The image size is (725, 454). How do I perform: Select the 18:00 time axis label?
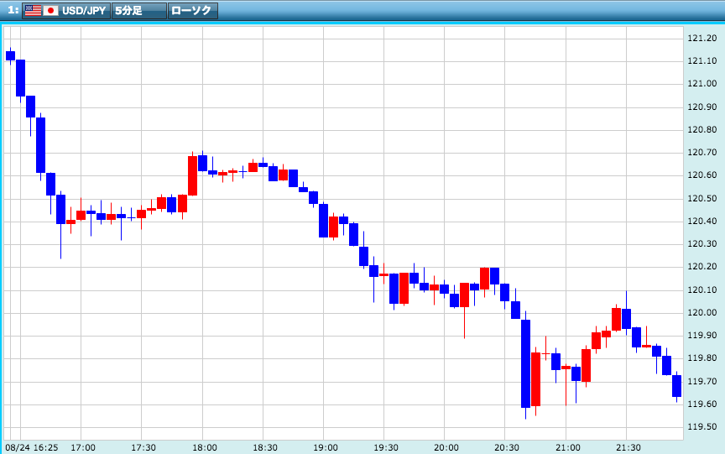pos(205,447)
